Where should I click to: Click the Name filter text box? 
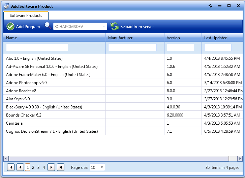37,47
